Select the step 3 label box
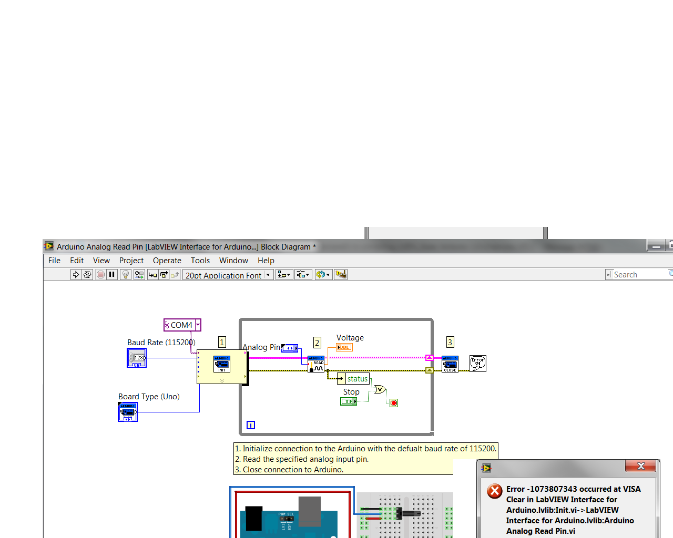673x538 pixels. [x=450, y=343]
